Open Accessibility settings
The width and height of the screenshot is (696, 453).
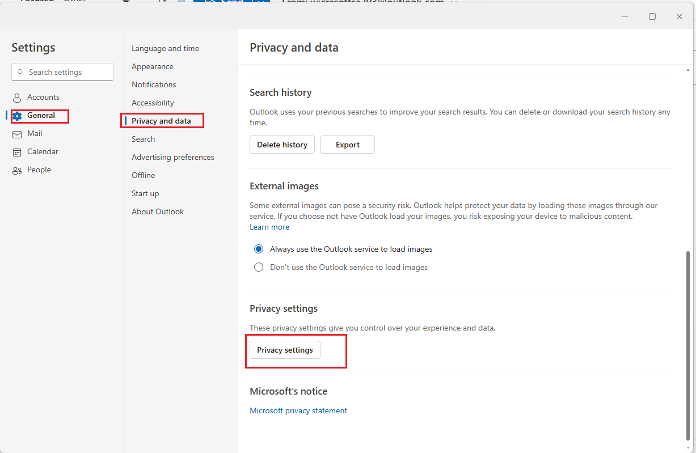point(153,103)
